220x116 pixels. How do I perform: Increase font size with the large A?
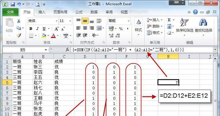(x=57, y=29)
